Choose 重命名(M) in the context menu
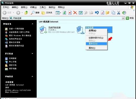The height and width of the screenshot is (99, 136). pos(96,44)
